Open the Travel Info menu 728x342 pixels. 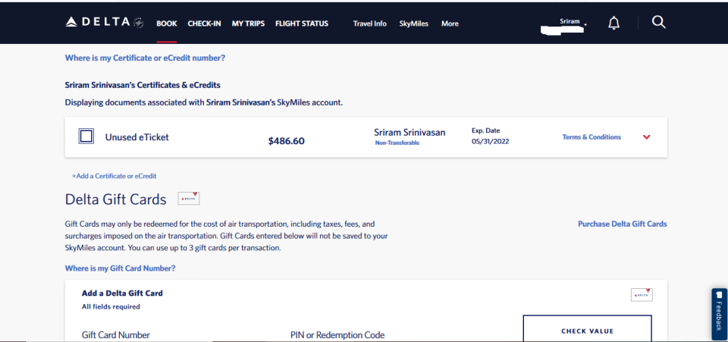[x=369, y=24]
